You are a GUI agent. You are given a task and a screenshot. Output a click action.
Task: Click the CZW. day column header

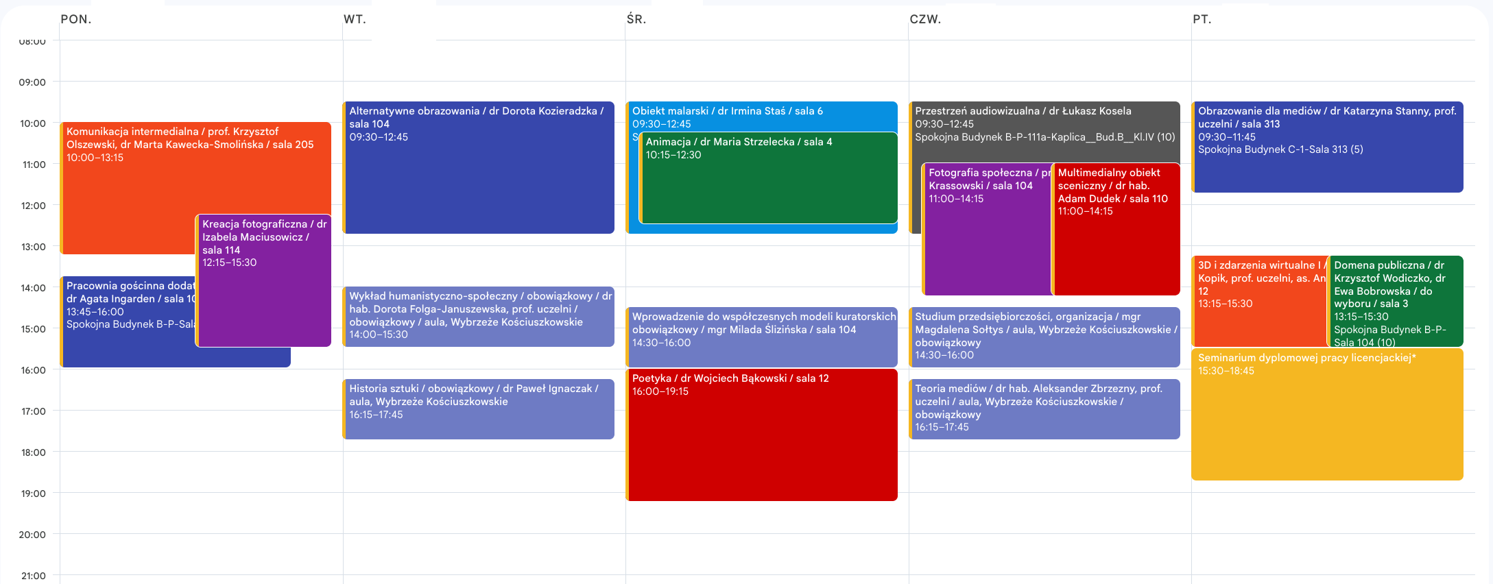coord(925,19)
